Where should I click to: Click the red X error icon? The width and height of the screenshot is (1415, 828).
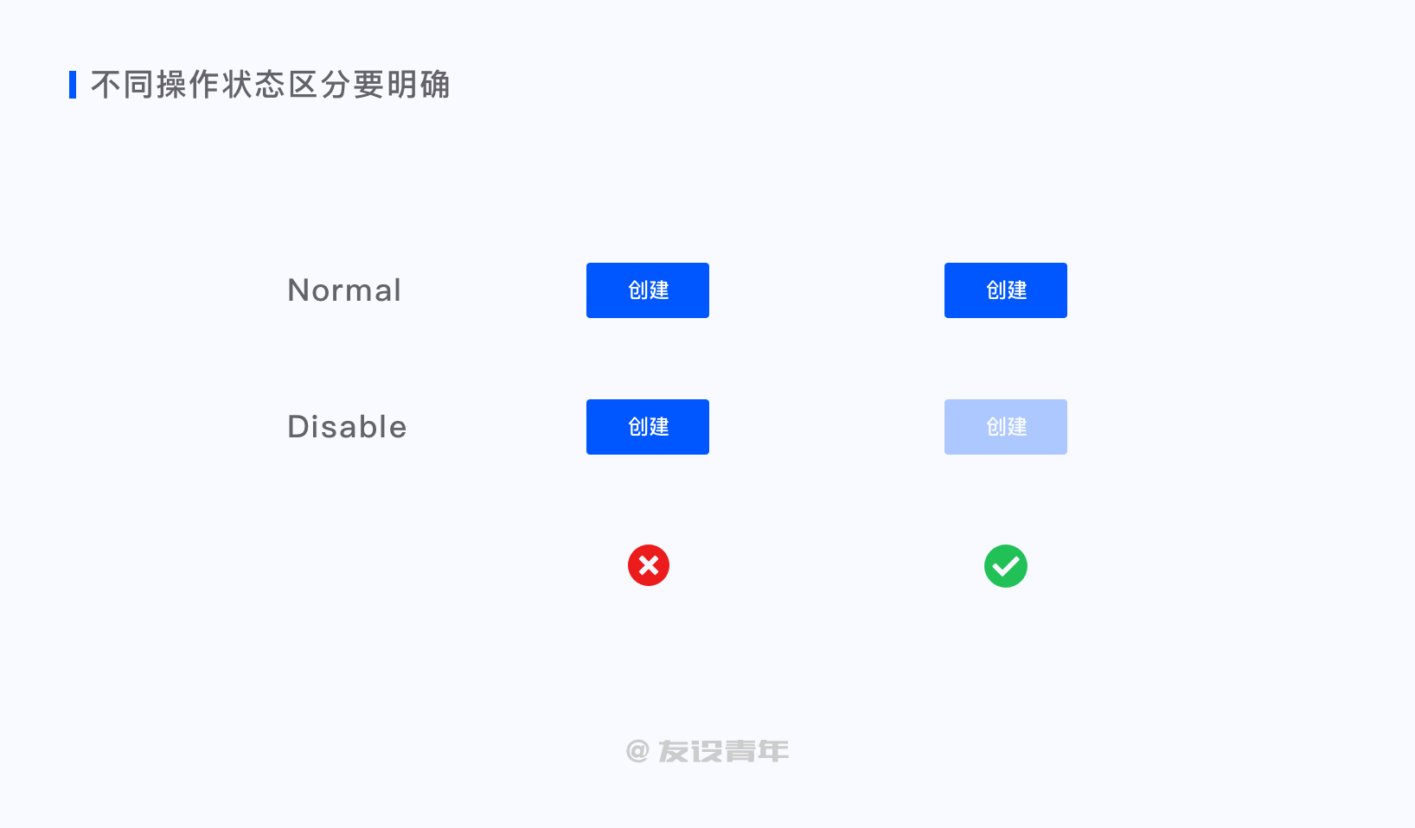pyautogui.click(x=649, y=565)
